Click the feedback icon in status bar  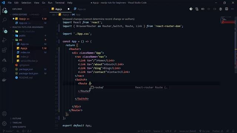[x=228, y=131]
